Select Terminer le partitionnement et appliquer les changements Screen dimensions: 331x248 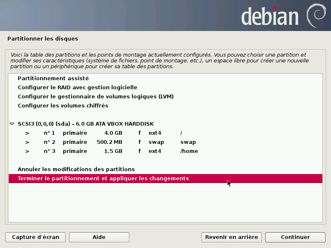(x=103, y=179)
